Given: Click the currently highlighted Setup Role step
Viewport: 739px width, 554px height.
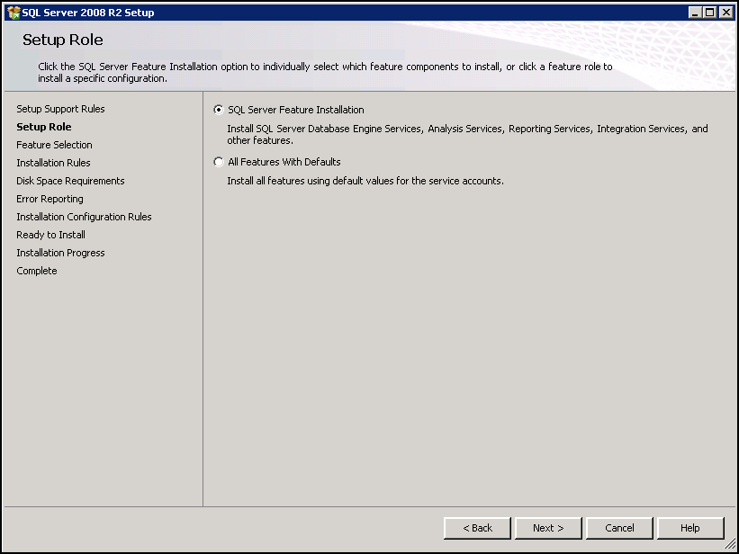Looking at the screenshot, I should coord(43,127).
